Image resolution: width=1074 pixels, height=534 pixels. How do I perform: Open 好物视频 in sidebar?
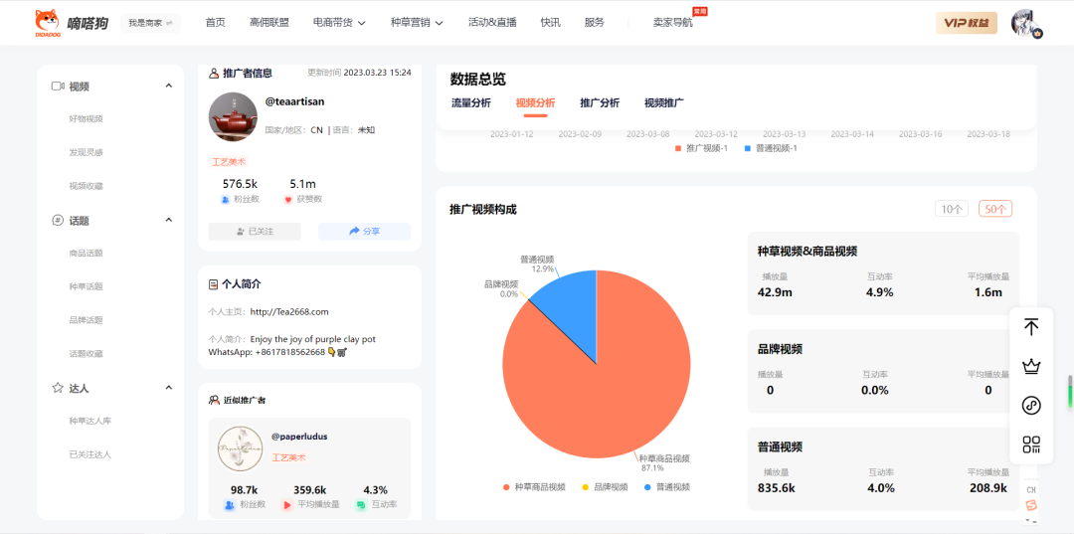point(86,119)
